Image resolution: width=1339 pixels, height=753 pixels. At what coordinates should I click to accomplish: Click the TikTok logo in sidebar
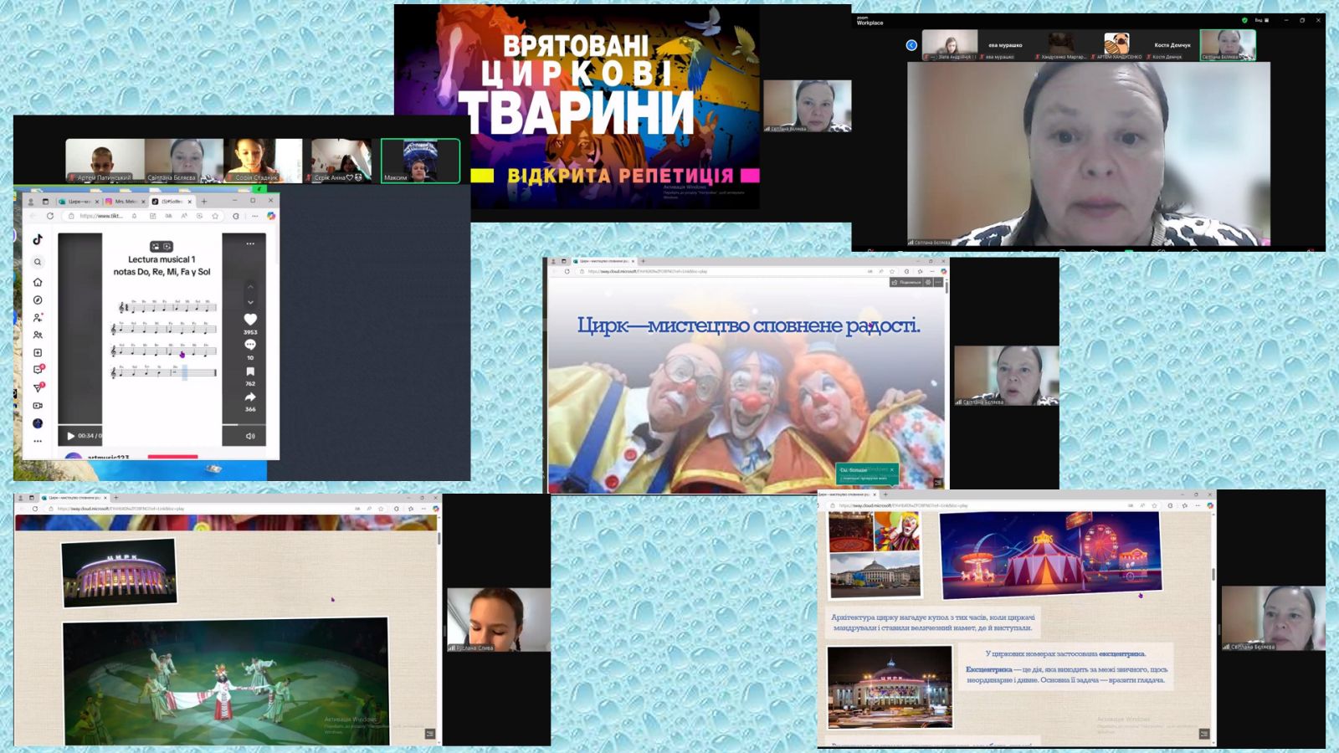coord(38,240)
